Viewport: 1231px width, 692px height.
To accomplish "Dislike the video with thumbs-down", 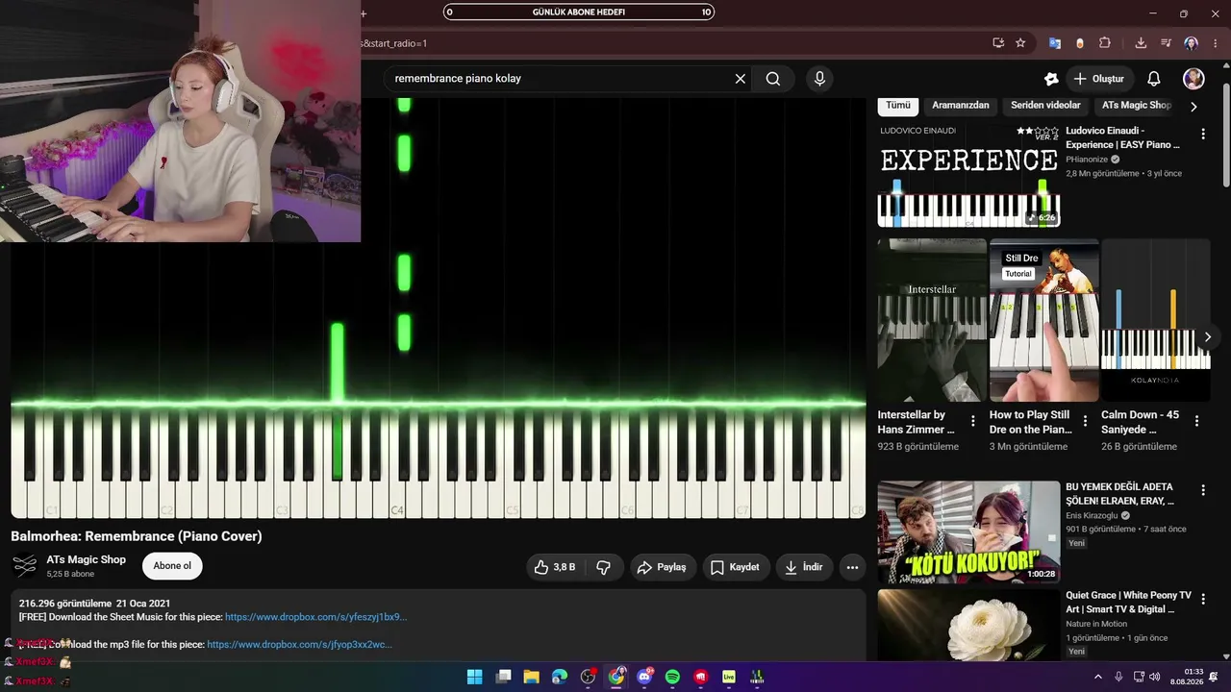I will click(604, 567).
